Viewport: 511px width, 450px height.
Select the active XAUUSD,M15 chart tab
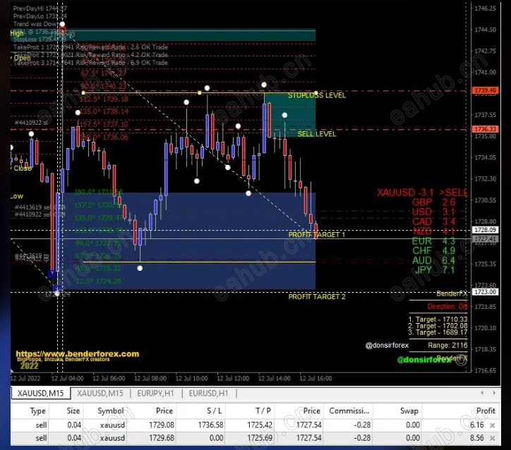41,393
